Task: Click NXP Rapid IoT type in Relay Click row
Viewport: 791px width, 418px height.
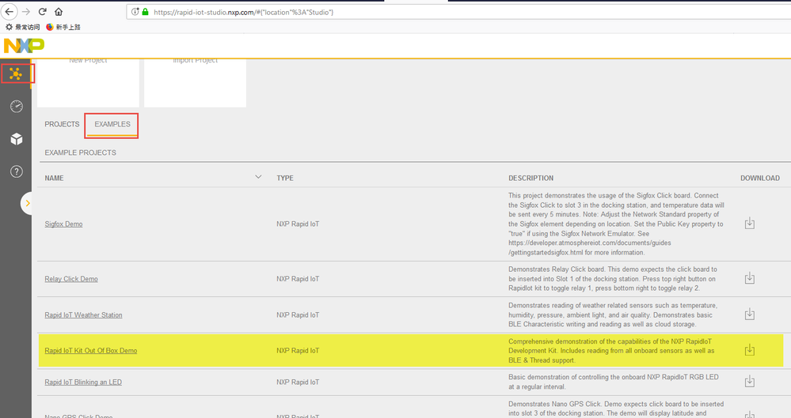Action: [298, 279]
